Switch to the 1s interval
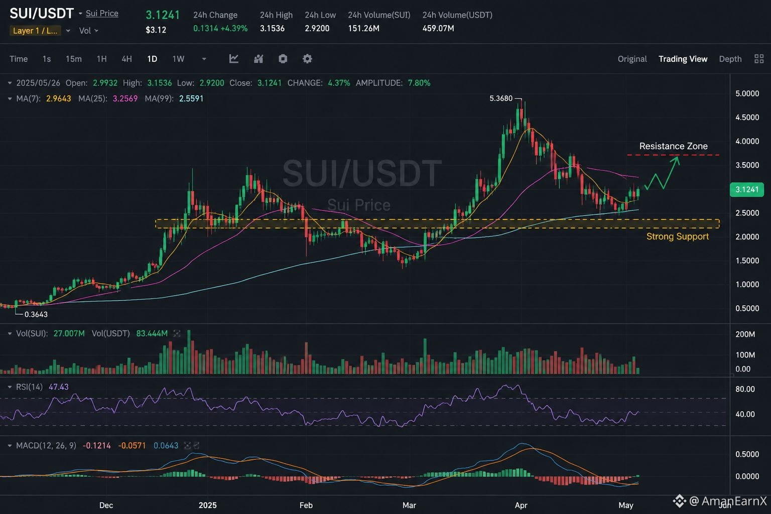 pos(47,59)
